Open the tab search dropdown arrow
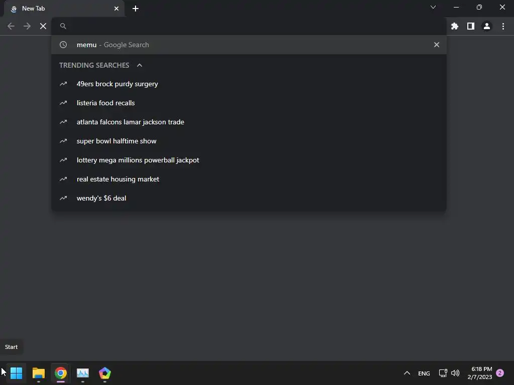 433,7
